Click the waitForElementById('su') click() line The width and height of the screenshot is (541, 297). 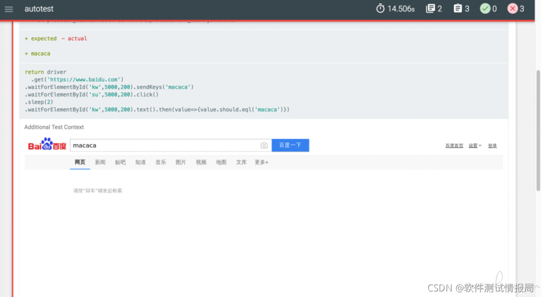pyautogui.click(x=92, y=95)
